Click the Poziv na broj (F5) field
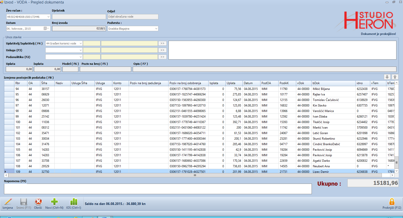 pos(106,69)
